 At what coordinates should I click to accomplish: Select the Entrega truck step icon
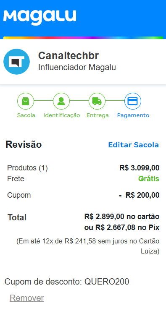(x=97, y=101)
